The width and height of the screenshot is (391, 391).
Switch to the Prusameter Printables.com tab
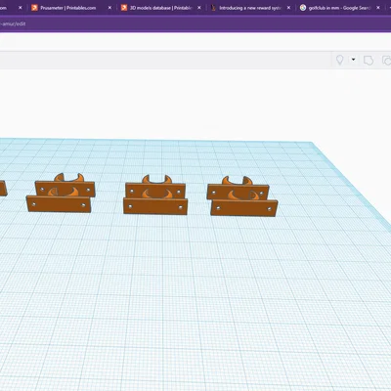click(x=68, y=8)
